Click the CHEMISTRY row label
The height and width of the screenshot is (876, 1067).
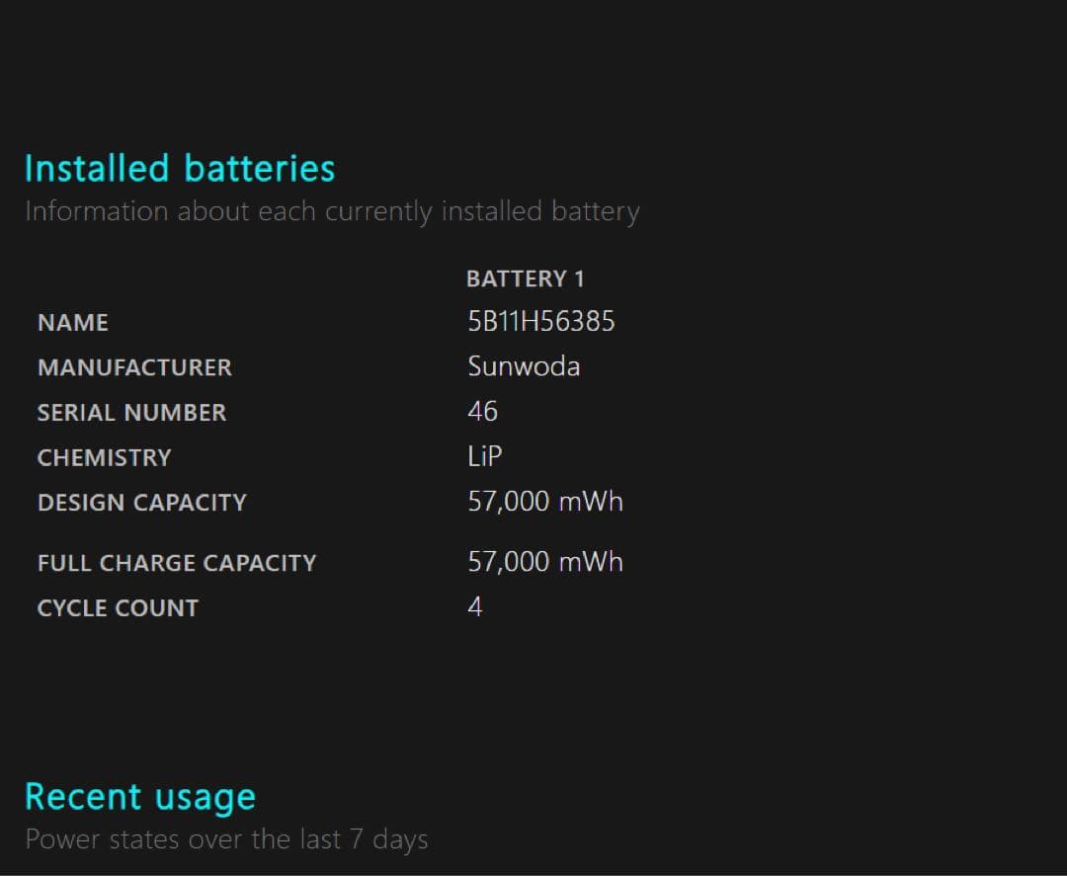pos(104,457)
